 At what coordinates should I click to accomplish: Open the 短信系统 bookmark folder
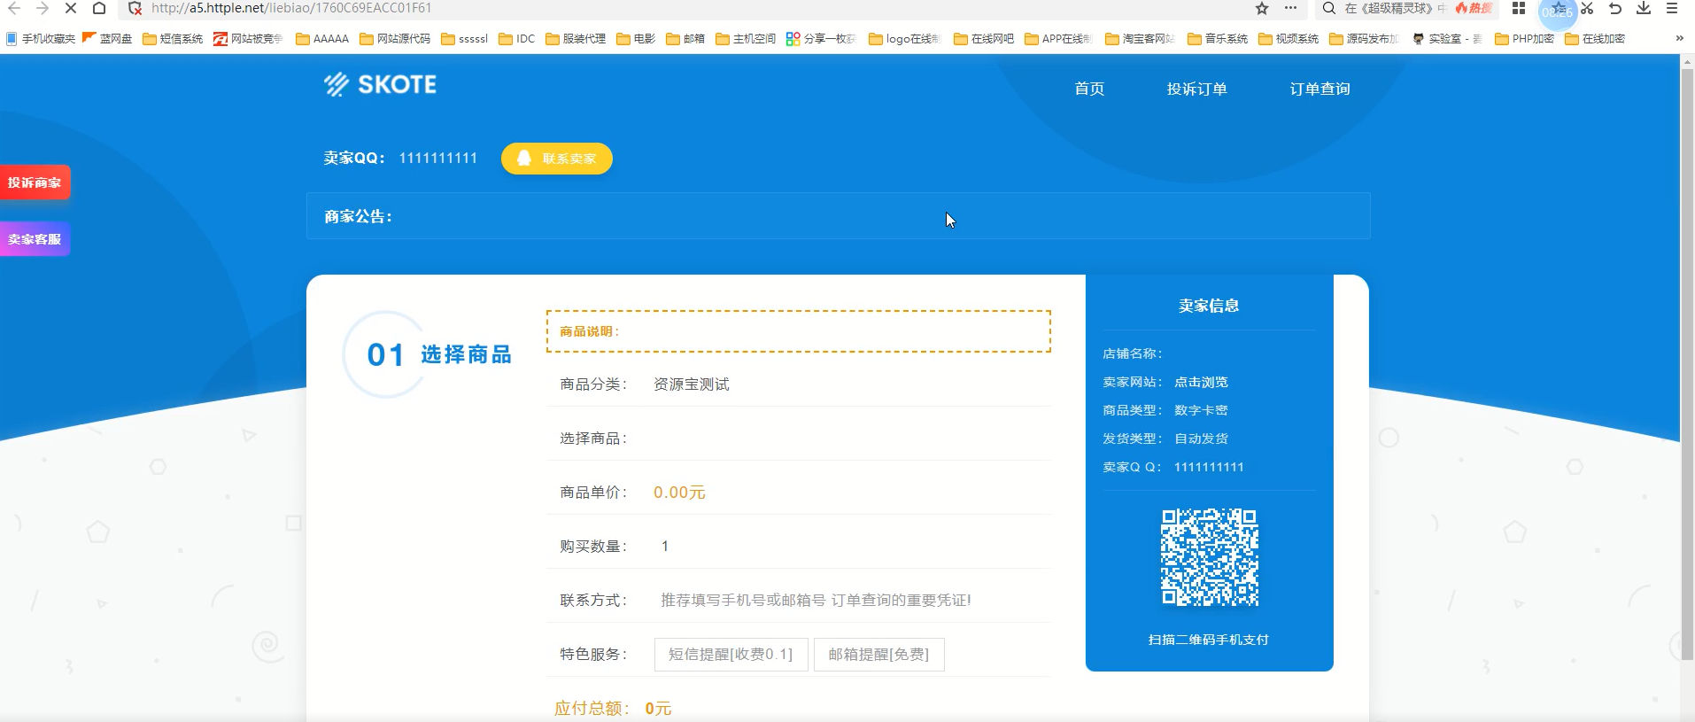[x=173, y=39]
